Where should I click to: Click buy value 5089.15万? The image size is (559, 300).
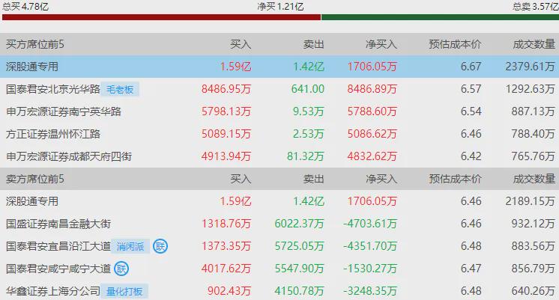226,134
